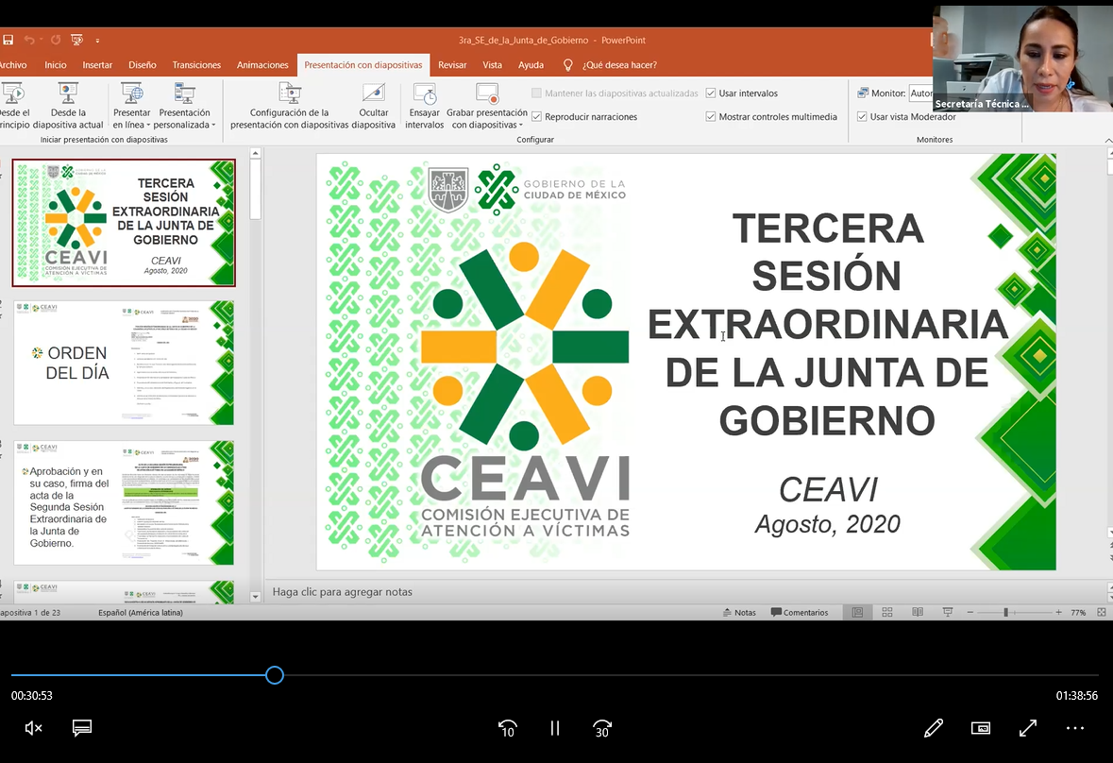Image resolution: width=1113 pixels, height=763 pixels.
Task: Click Secretaría Técnica webcam video tile
Action: click(x=1023, y=59)
